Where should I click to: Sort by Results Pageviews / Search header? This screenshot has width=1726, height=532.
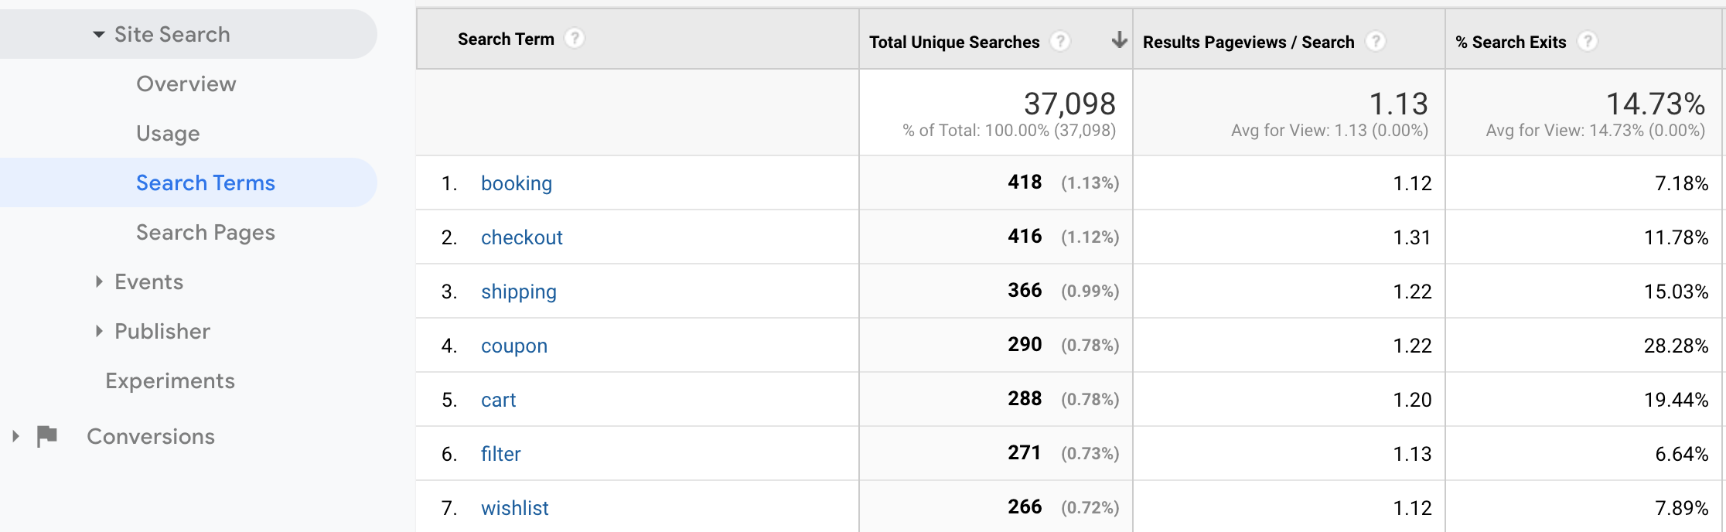point(1249,42)
